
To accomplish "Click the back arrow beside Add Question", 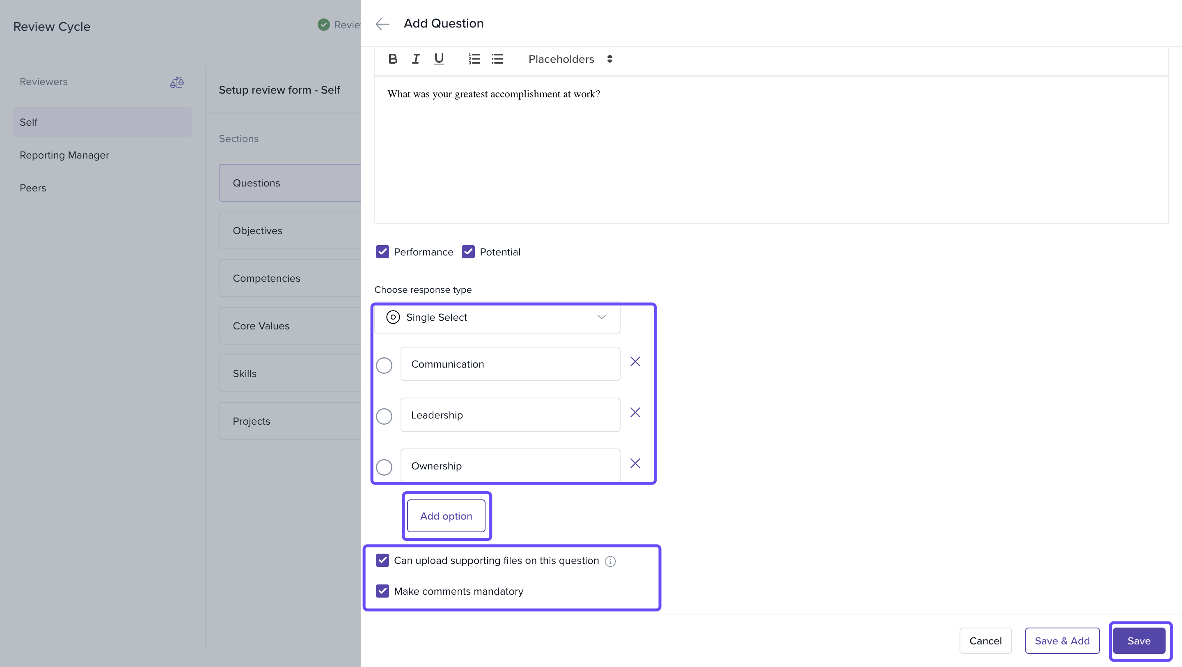I will 382,24.
